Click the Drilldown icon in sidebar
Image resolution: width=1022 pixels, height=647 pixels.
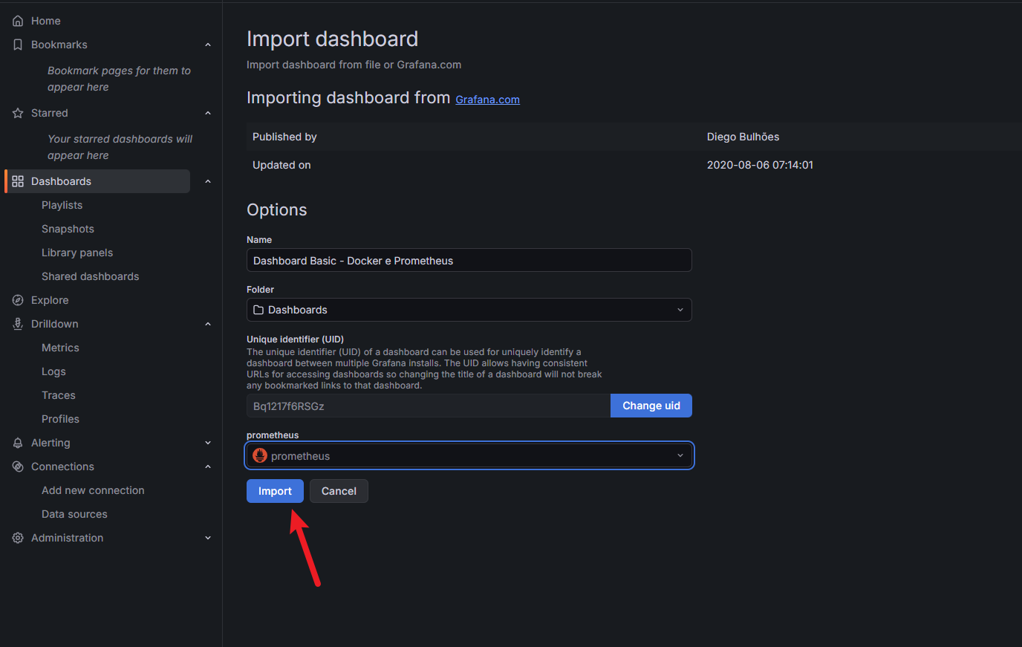[18, 324]
